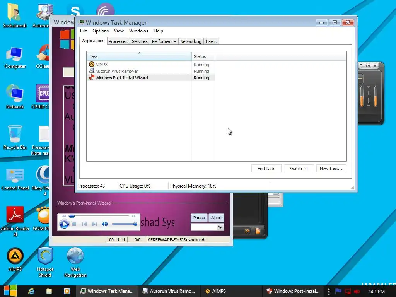The image size is (396, 297).
Task: Show hidden tray icons expander
Action: tap(329, 291)
